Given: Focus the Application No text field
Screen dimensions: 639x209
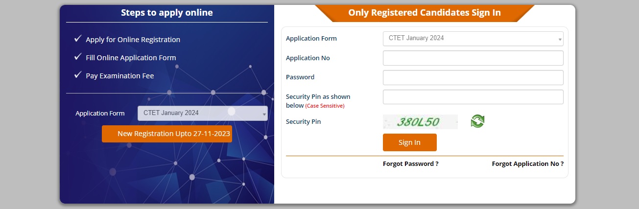Looking at the screenshot, I should click(x=473, y=58).
